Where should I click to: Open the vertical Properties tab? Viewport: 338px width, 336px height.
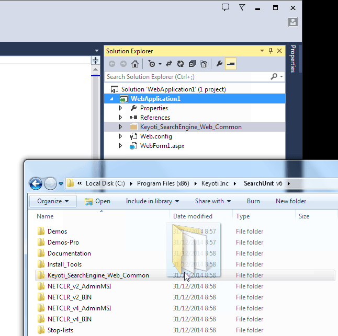point(293,59)
